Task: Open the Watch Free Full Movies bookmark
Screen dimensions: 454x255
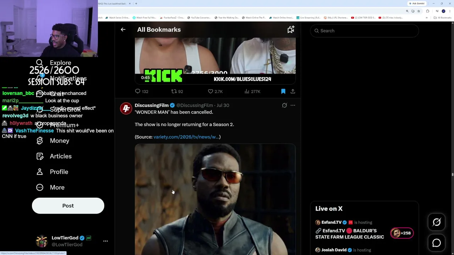Action: click(x=144, y=18)
